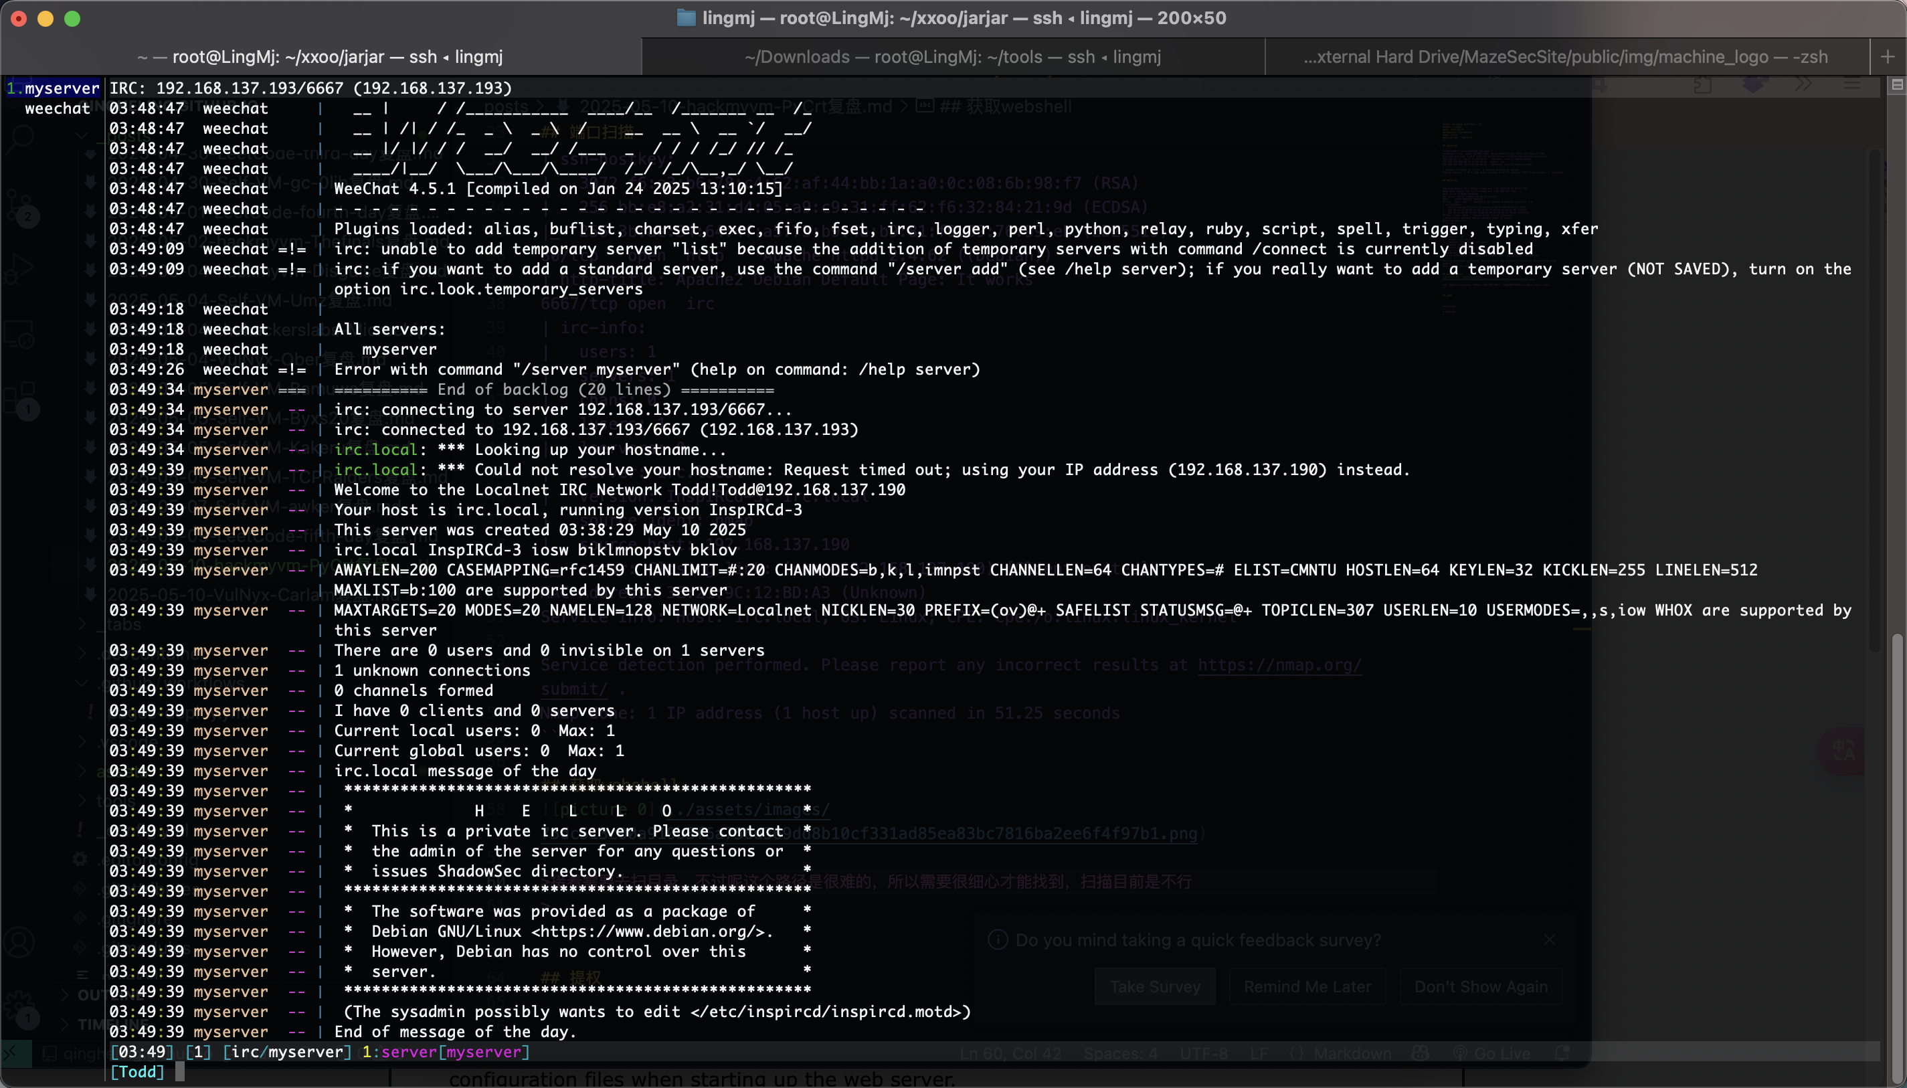Click [irc/myserver] in the status bar

(288, 1051)
